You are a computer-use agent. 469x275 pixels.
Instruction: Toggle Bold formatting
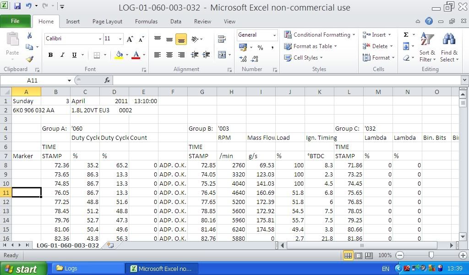coord(50,55)
